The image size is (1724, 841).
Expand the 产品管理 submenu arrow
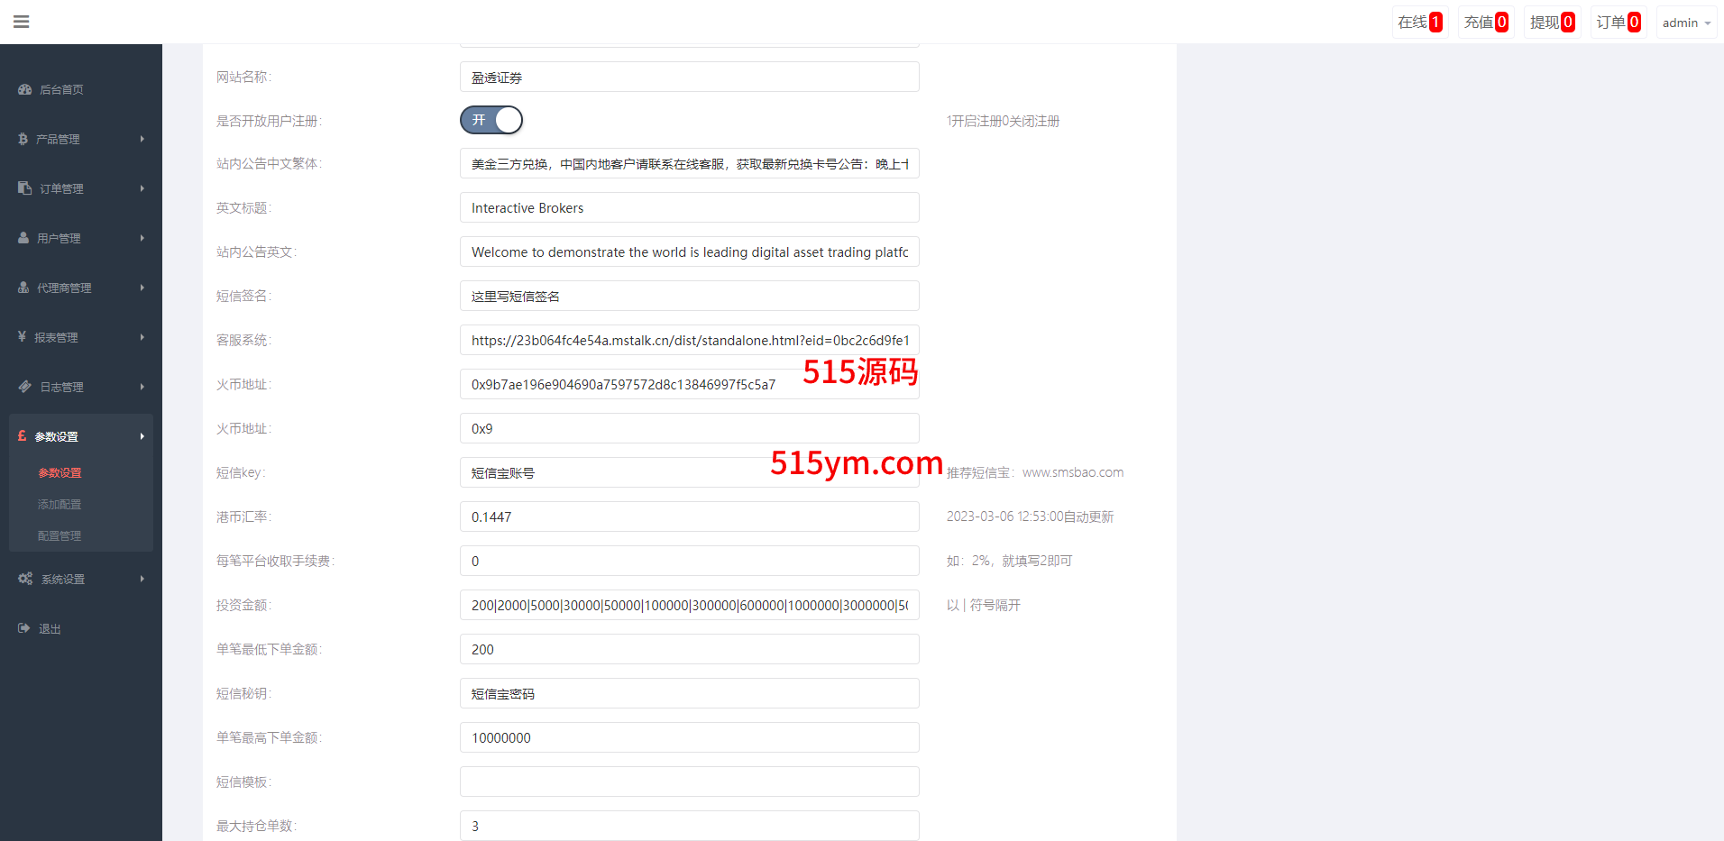pos(142,139)
